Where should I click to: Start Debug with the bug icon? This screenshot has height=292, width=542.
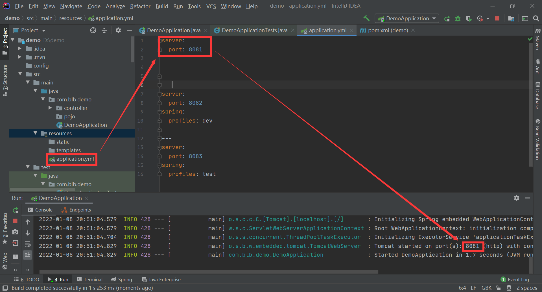pos(458,19)
